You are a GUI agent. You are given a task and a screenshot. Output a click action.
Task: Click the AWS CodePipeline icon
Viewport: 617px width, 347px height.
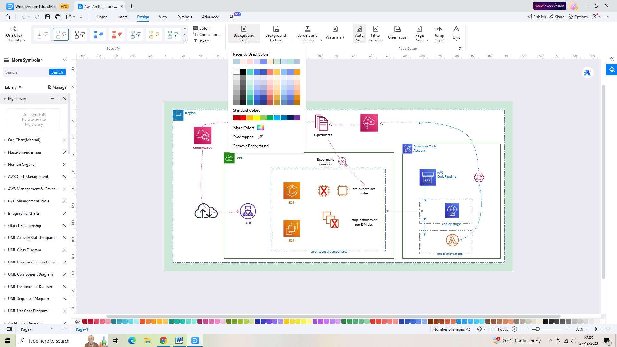(427, 177)
